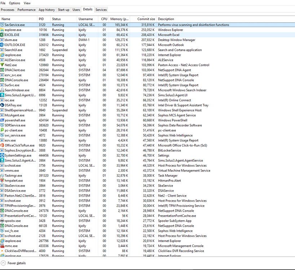Click the OfficeClickToRun.exe Office icon
The image size is (295, 270).
(2, 145)
